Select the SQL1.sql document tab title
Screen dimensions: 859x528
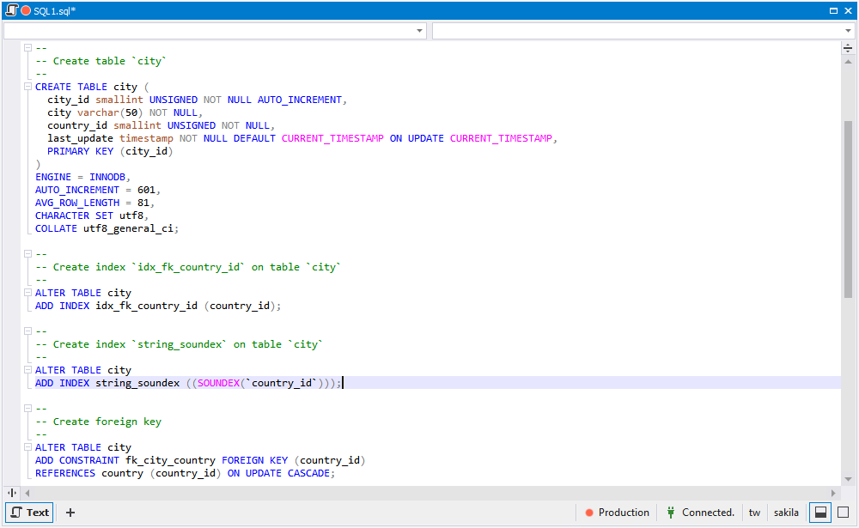(x=55, y=10)
